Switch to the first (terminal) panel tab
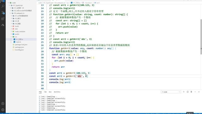 40,92
